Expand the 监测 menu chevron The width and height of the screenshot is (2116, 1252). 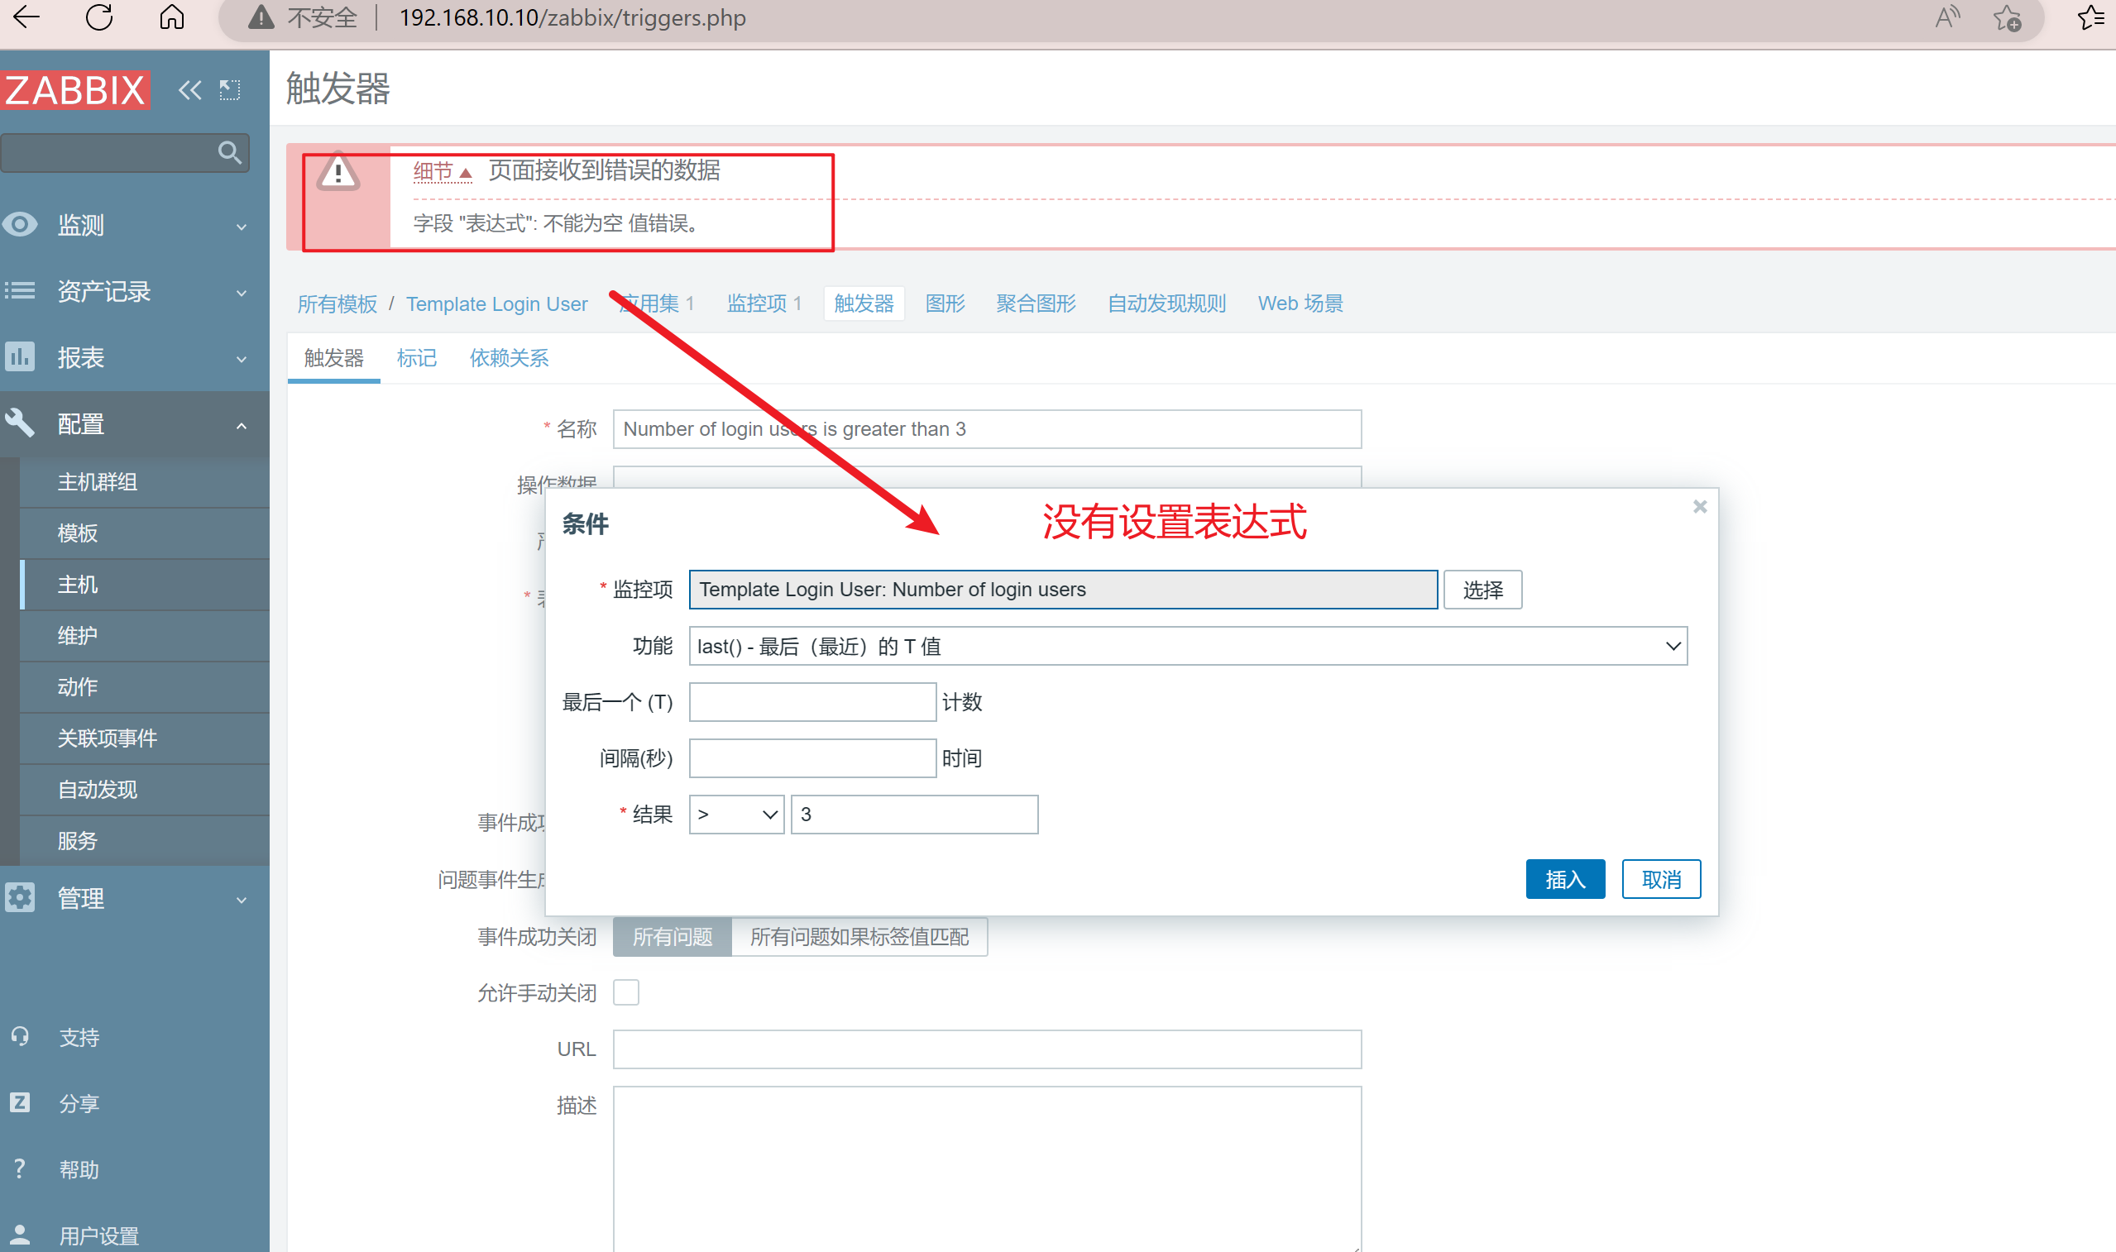[x=242, y=226]
